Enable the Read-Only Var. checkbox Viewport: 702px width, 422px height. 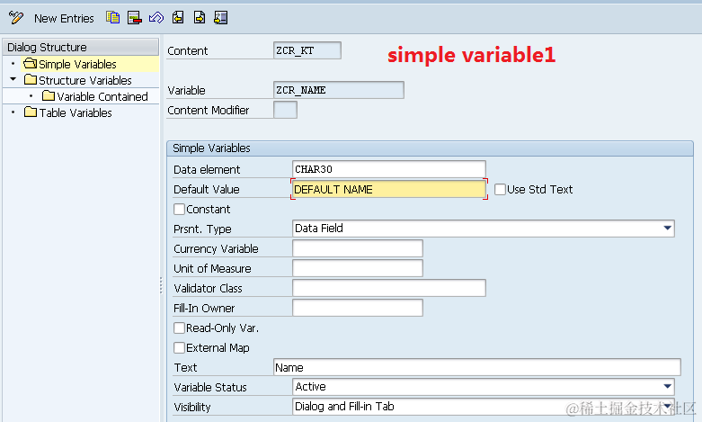(x=179, y=328)
